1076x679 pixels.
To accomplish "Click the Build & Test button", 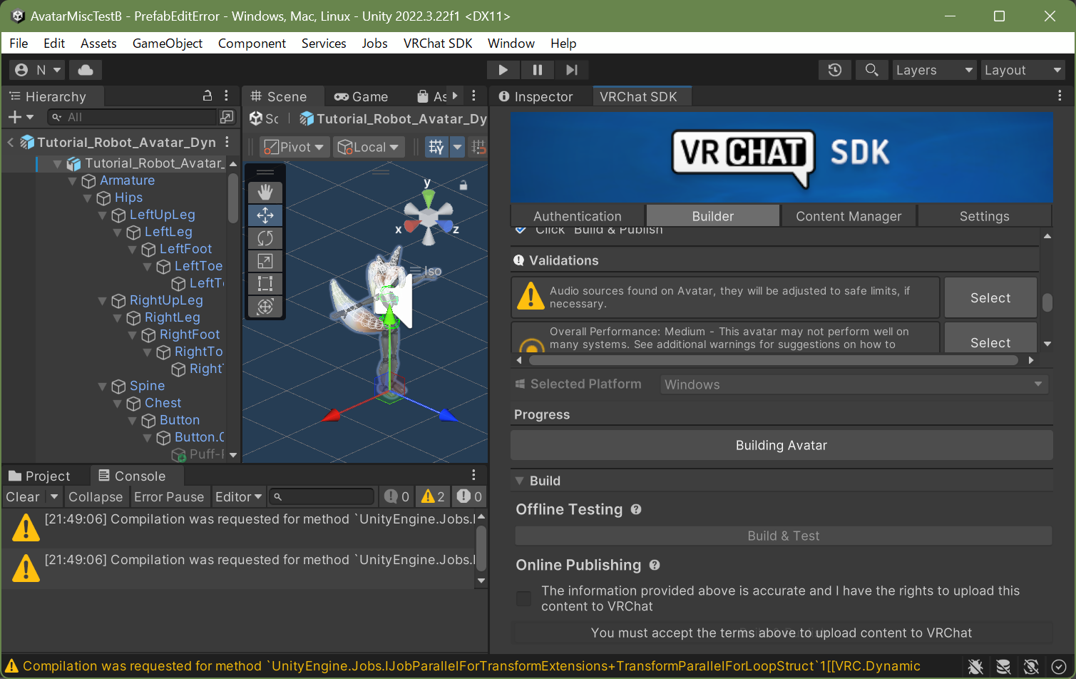I will click(784, 536).
